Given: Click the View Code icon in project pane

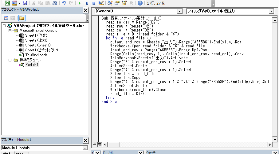Looking at the screenshot, I should click(x=6, y=18).
